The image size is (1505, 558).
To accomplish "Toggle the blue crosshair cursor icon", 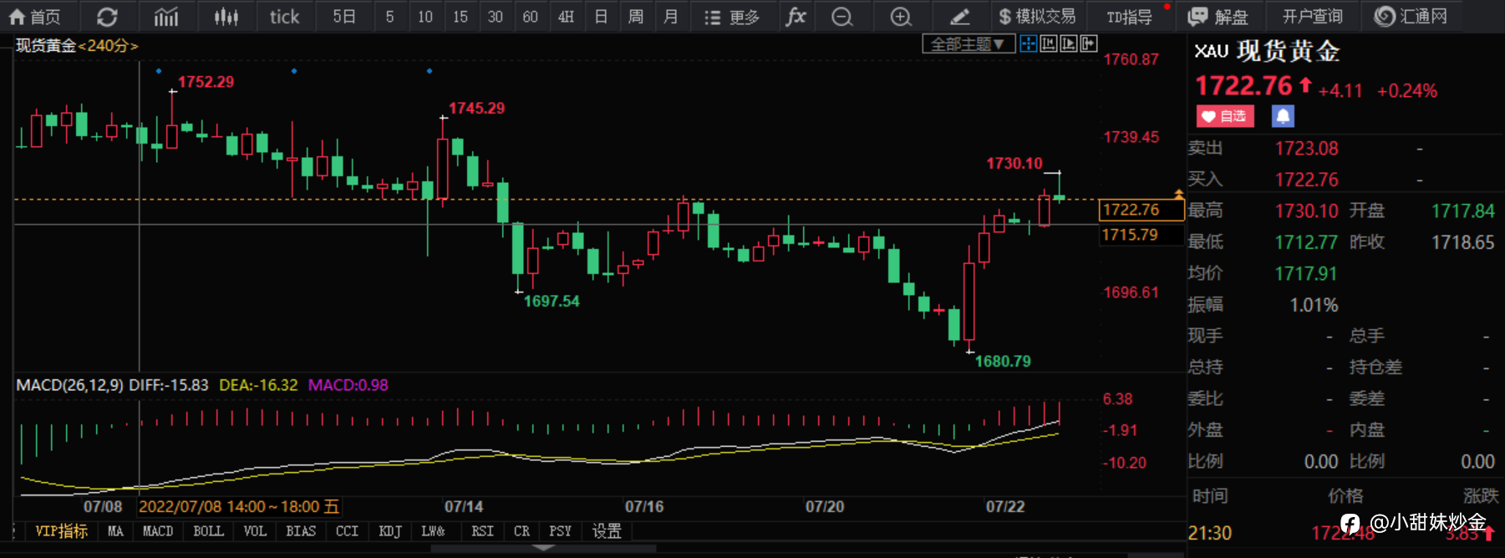I will pos(1028,44).
